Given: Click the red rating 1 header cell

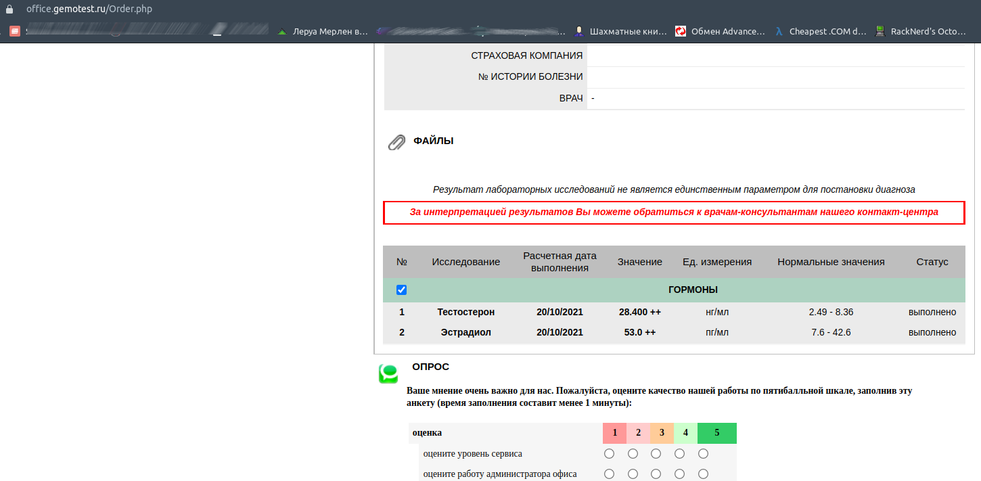Looking at the screenshot, I should click(614, 433).
